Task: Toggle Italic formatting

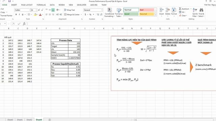Action: point(19,14)
